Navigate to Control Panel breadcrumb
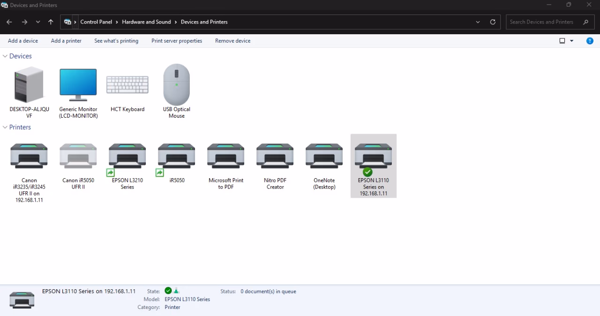600x316 pixels. point(96,22)
